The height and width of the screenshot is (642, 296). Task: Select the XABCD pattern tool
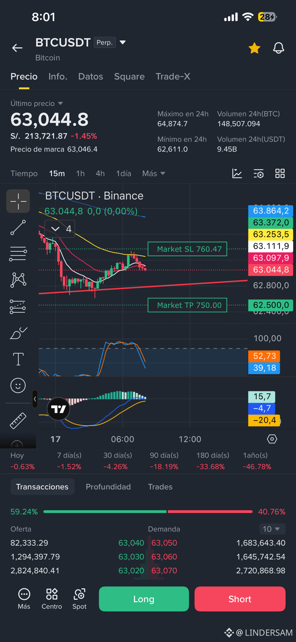pyautogui.click(x=18, y=280)
